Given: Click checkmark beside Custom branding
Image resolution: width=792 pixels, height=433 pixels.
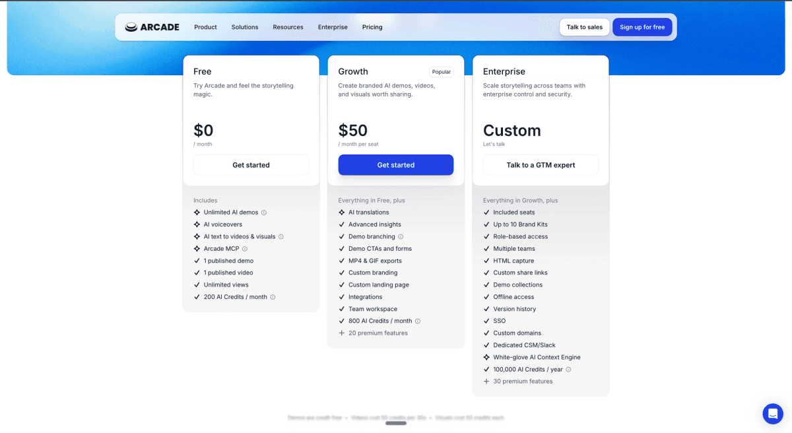Looking at the screenshot, I should (x=341, y=273).
